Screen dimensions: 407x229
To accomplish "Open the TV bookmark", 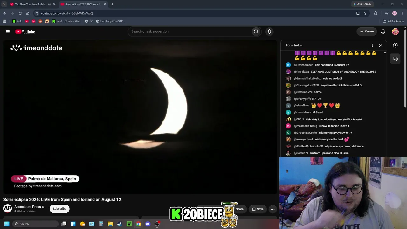I will (89, 21).
